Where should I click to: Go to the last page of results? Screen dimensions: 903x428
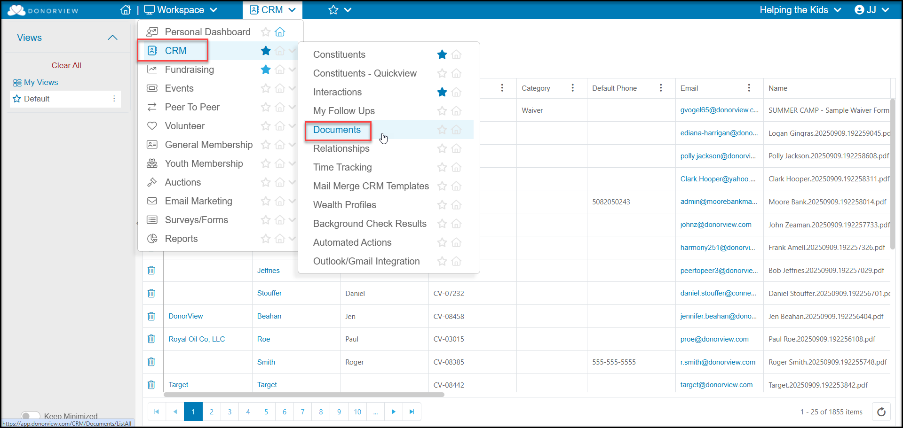pos(412,412)
